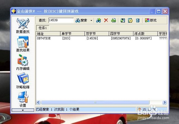The width and height of the screenshot is (179, 124).
Task: Click the green abc text icon
Action: tap(114, 20)
